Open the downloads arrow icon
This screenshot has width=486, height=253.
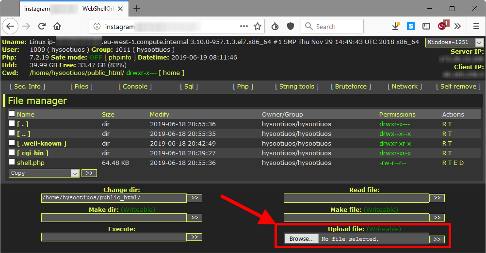(x=395, y=26)
